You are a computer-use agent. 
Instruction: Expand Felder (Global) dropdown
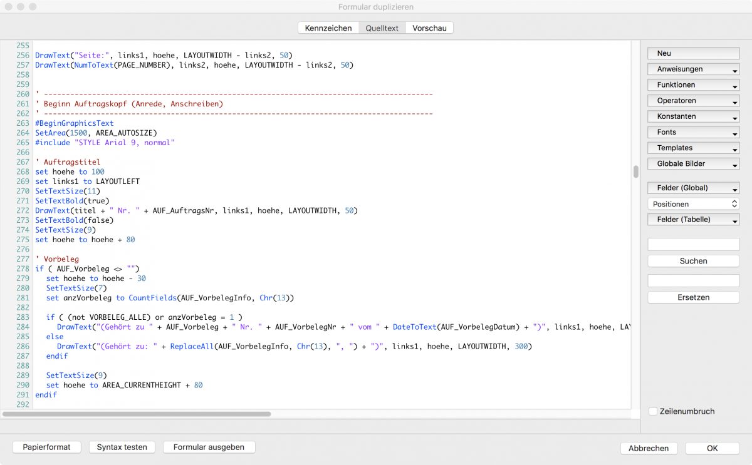tap(693, 188)
